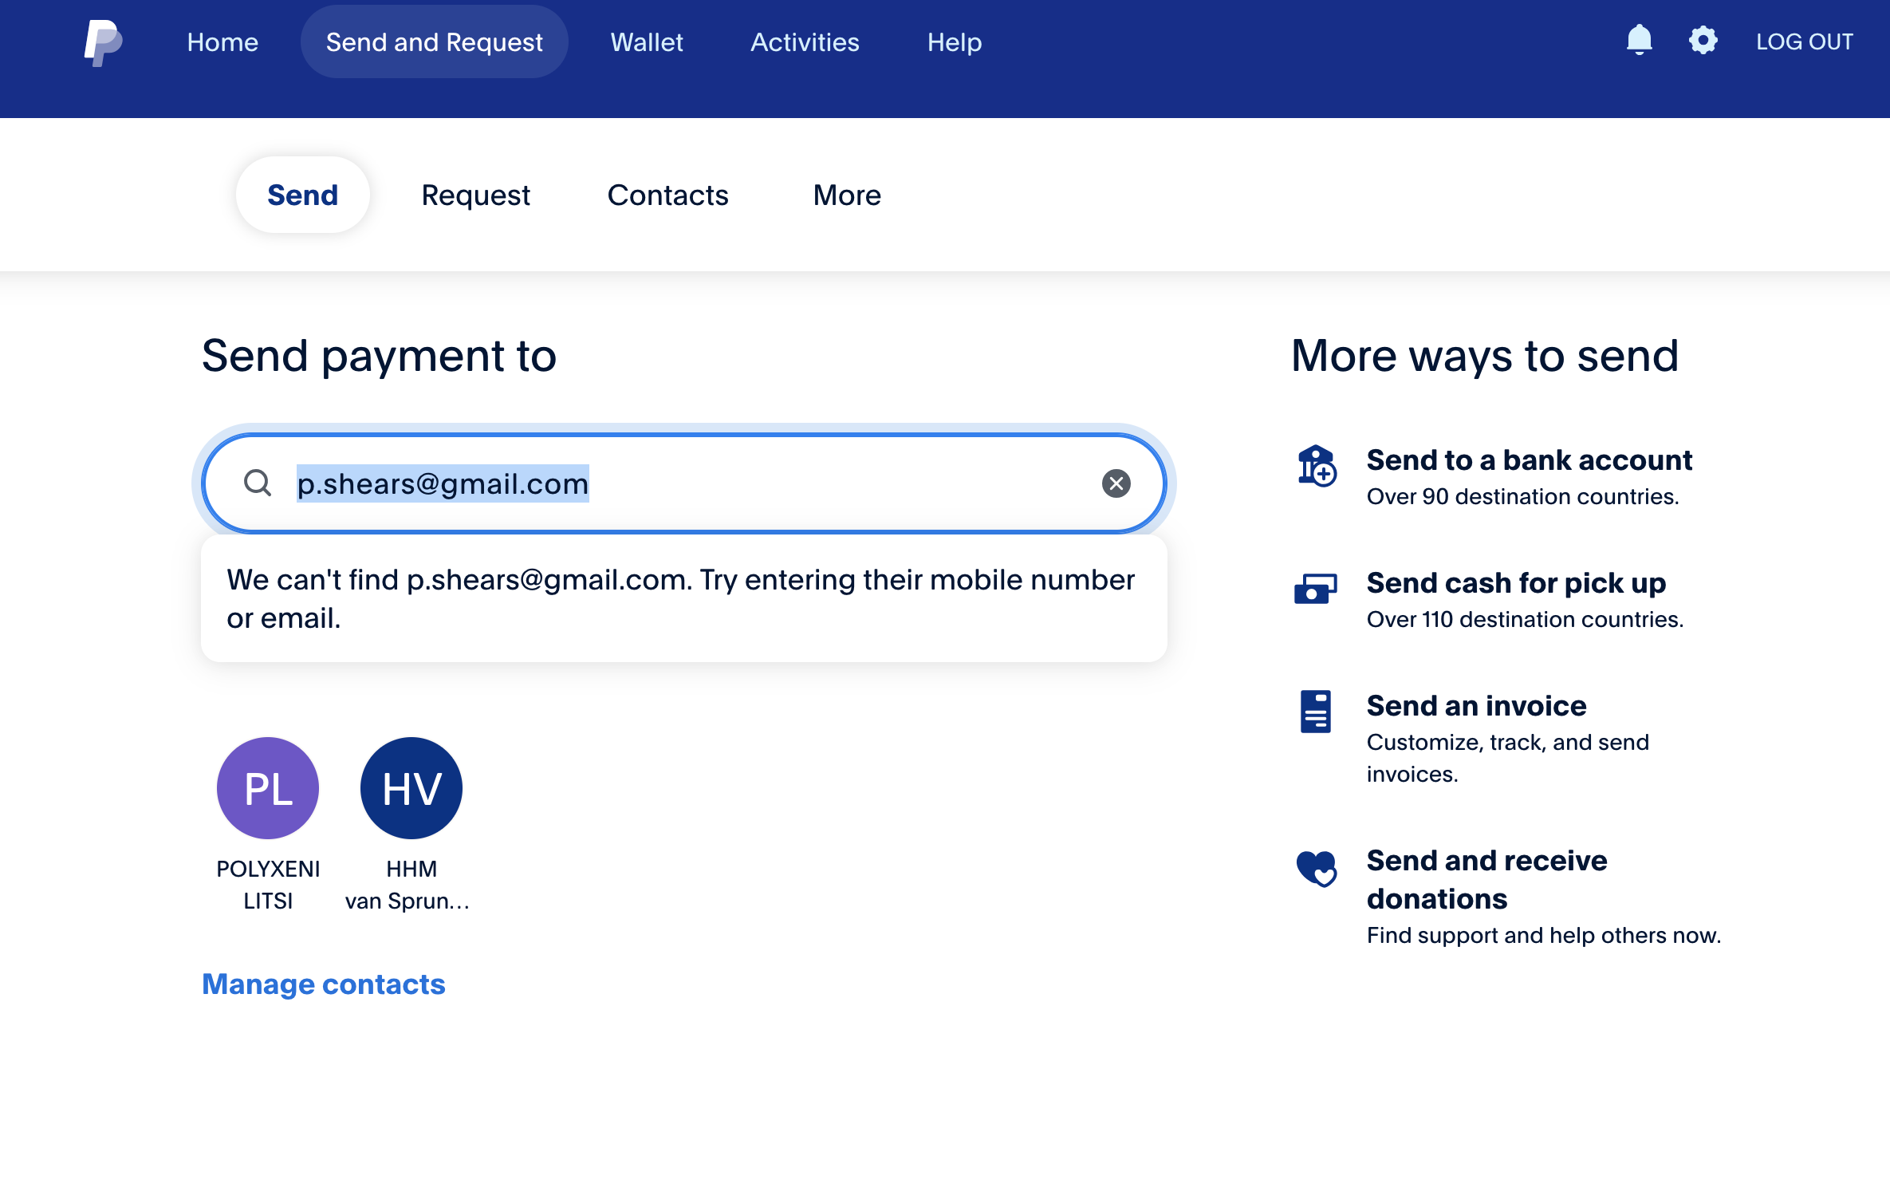Click the HHM van Sprun... contact name
This screenshot has width=1890, height=1203.
click(x=408, y=885)
